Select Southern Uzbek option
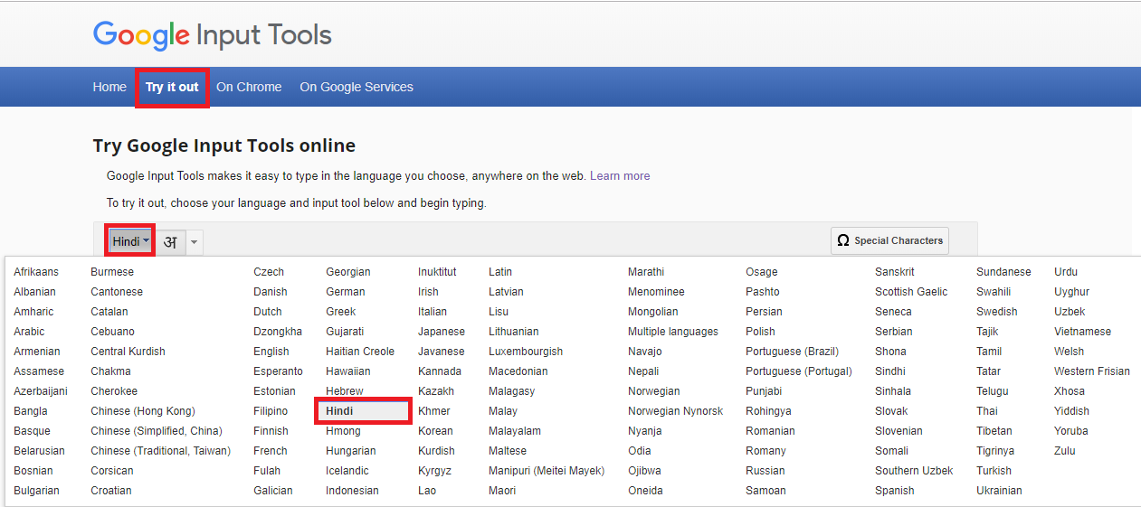This screenshot has width=1141, height=507. (914, 470)
